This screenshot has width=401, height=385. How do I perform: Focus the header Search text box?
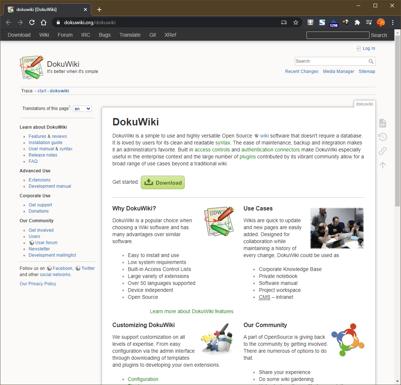(x=335, y=61)
